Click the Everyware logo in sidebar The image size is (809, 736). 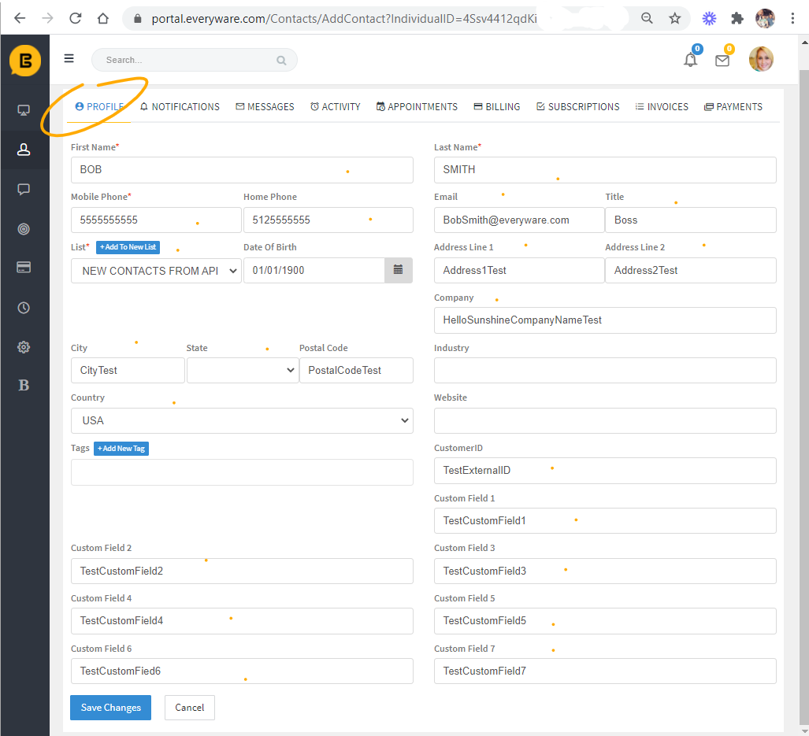point(24,61)
